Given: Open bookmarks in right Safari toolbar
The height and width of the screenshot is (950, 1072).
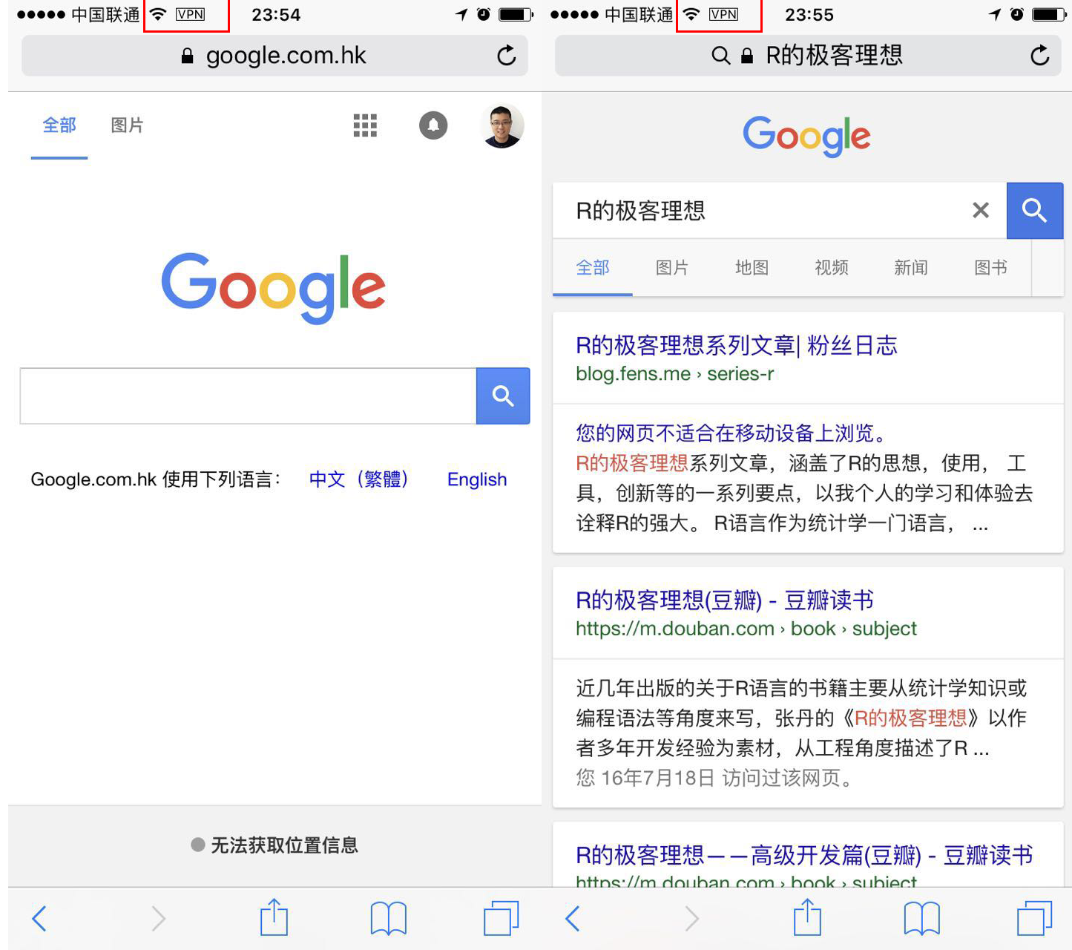Looking at the screenshot, I should pyautogui.click(x=922, y=919).
